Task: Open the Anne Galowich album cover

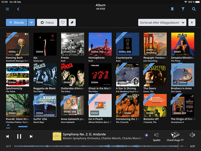Action: [72, 105]
